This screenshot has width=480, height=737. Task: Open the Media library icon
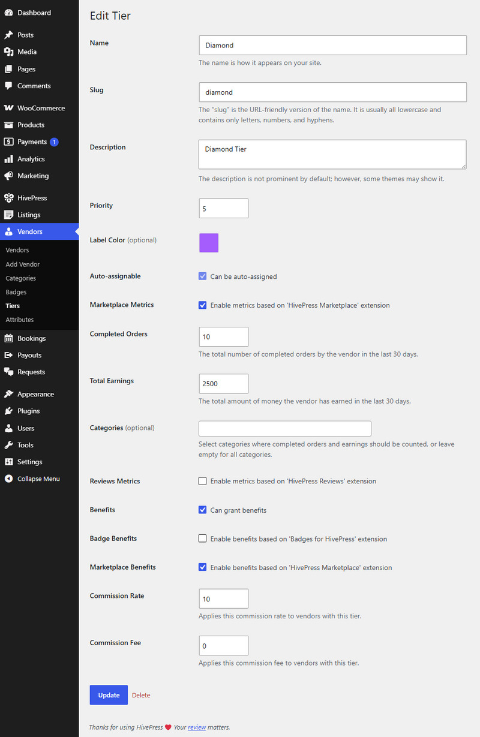[x=8, y=52]
